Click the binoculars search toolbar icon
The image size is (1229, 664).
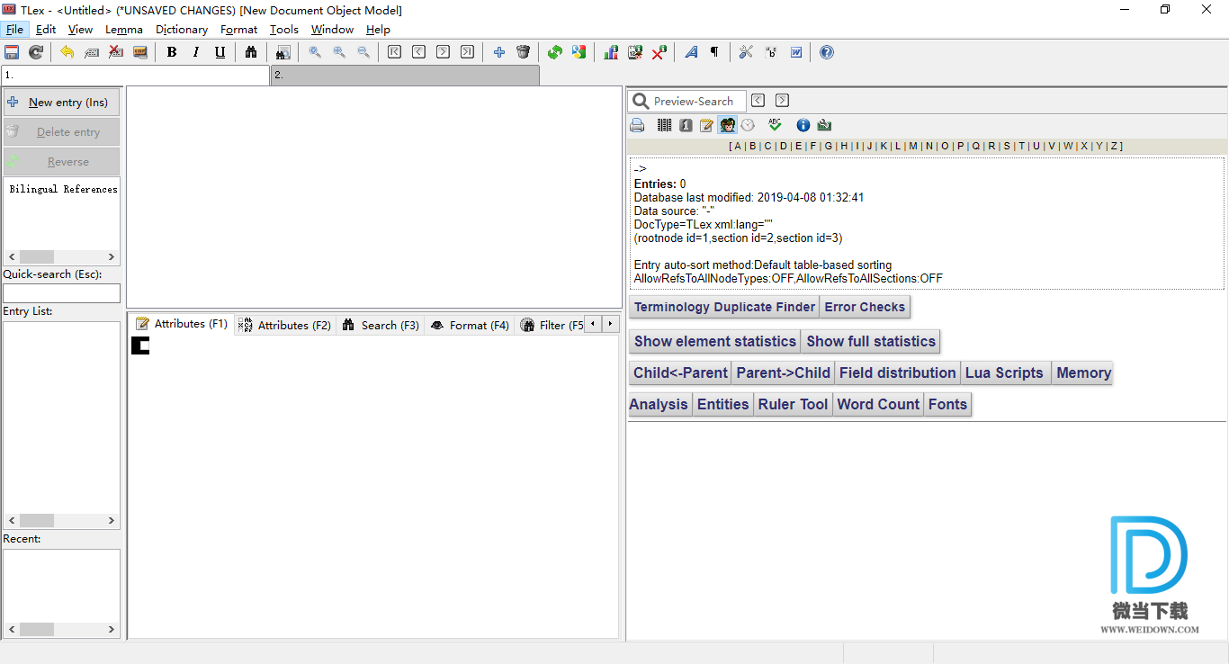[x=251, y=52]
